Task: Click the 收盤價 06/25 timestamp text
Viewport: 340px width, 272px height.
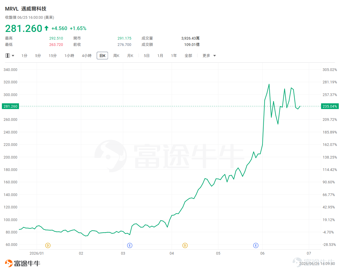Action: 29,17
